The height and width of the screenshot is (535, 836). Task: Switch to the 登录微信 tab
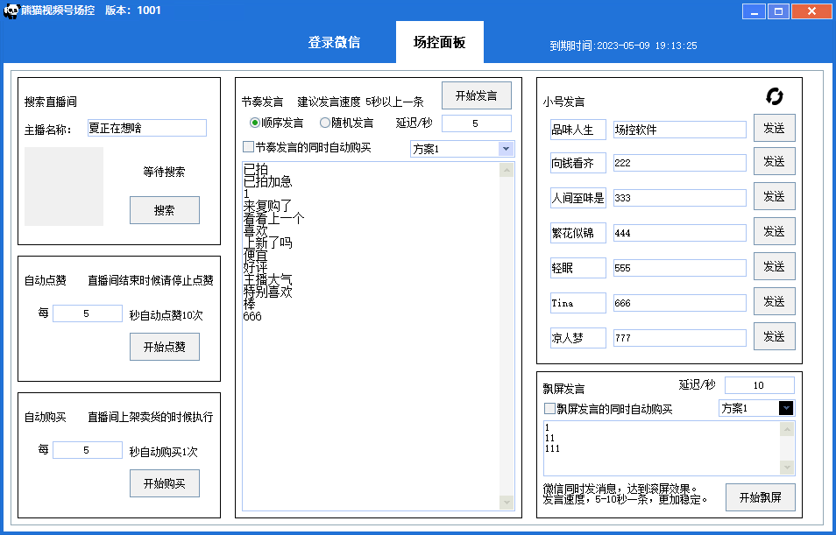pos(337,41)
